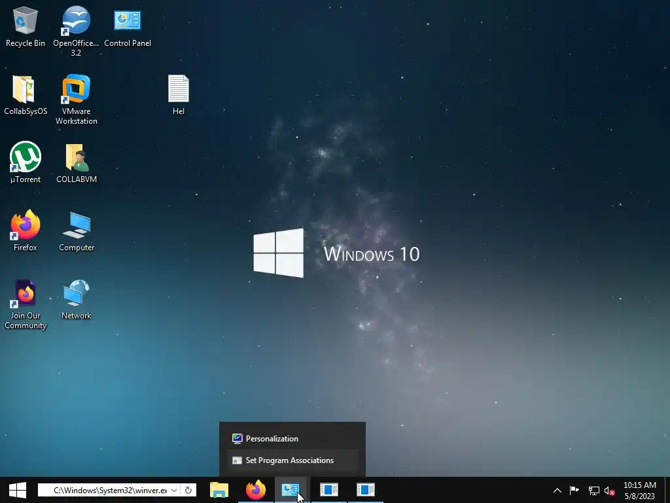Select the Join Our Community shortcut
Screen dimensions: 670x503
[26, 305]
